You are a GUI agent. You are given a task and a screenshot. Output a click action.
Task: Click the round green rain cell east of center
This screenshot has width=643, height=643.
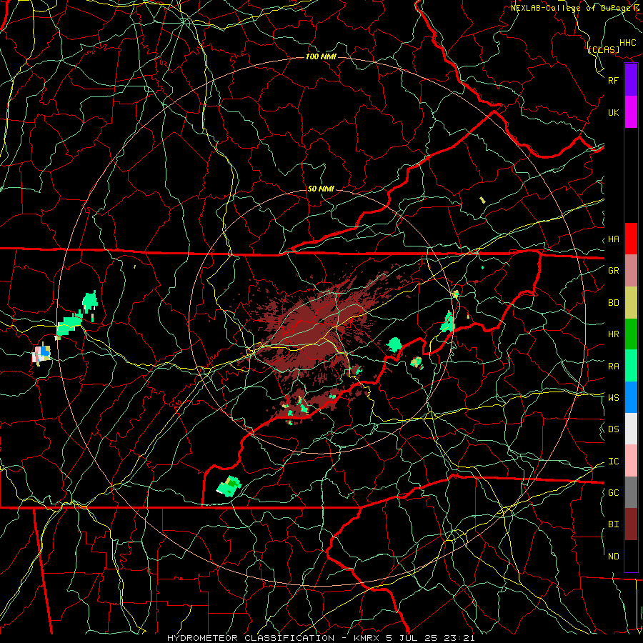coord(394,344)
